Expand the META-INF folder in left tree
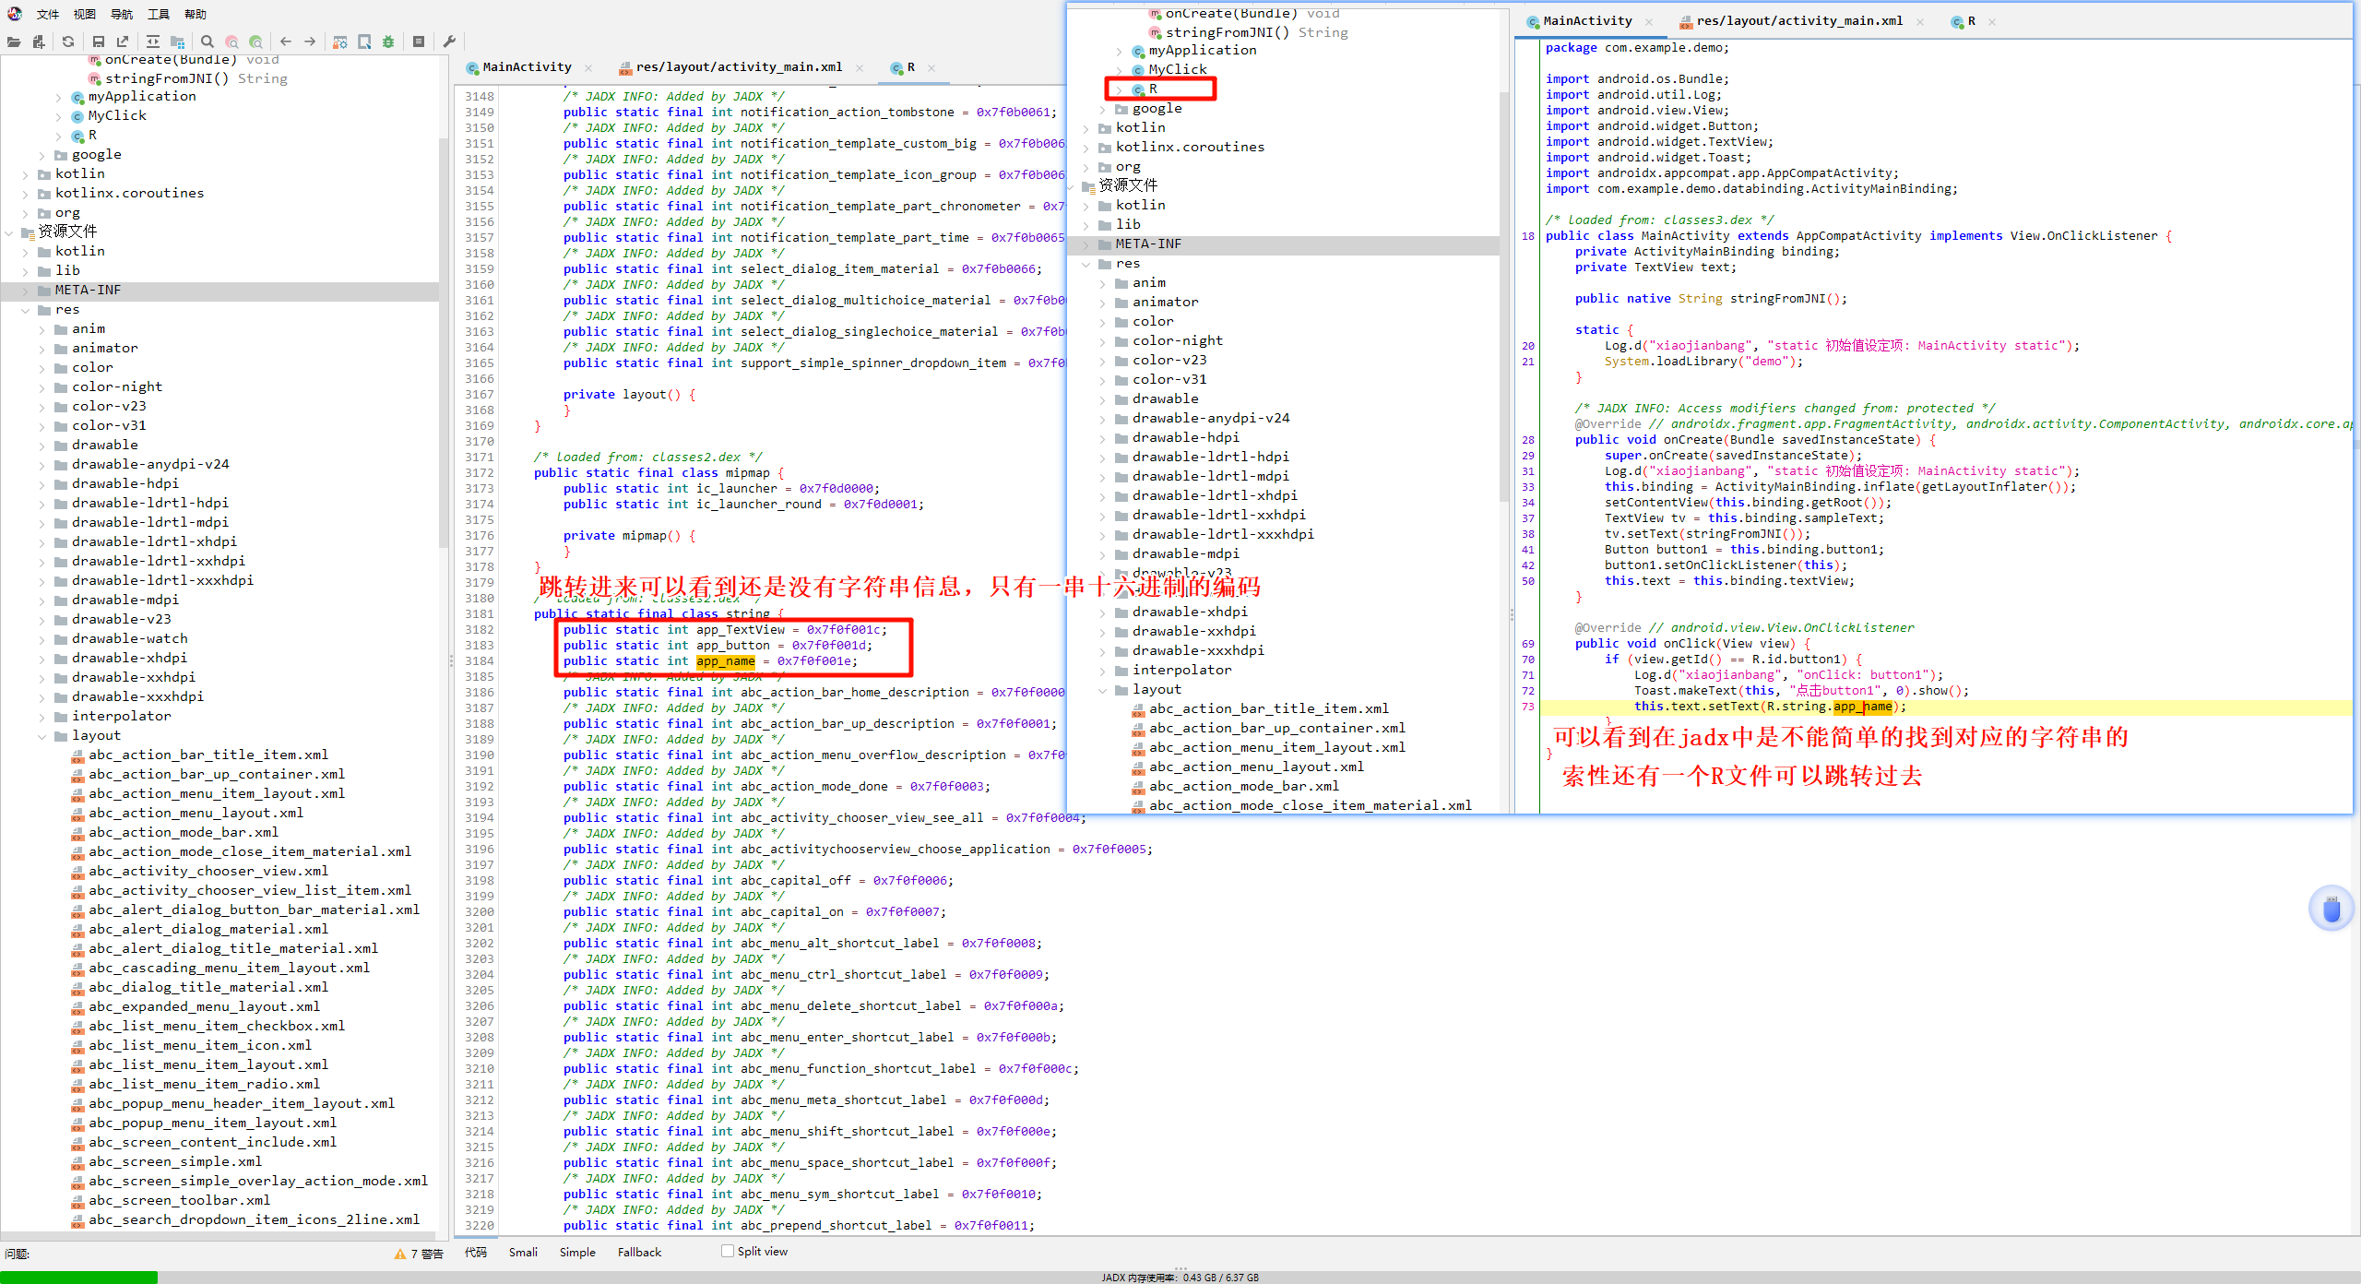This screenshot has height=1284, width=2361. [26, 291]
